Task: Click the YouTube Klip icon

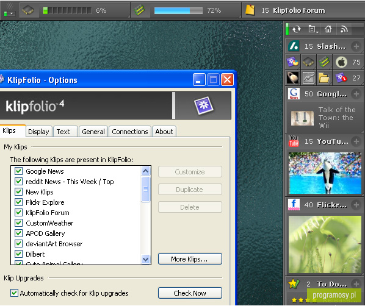Action: (x=294, y=141)
